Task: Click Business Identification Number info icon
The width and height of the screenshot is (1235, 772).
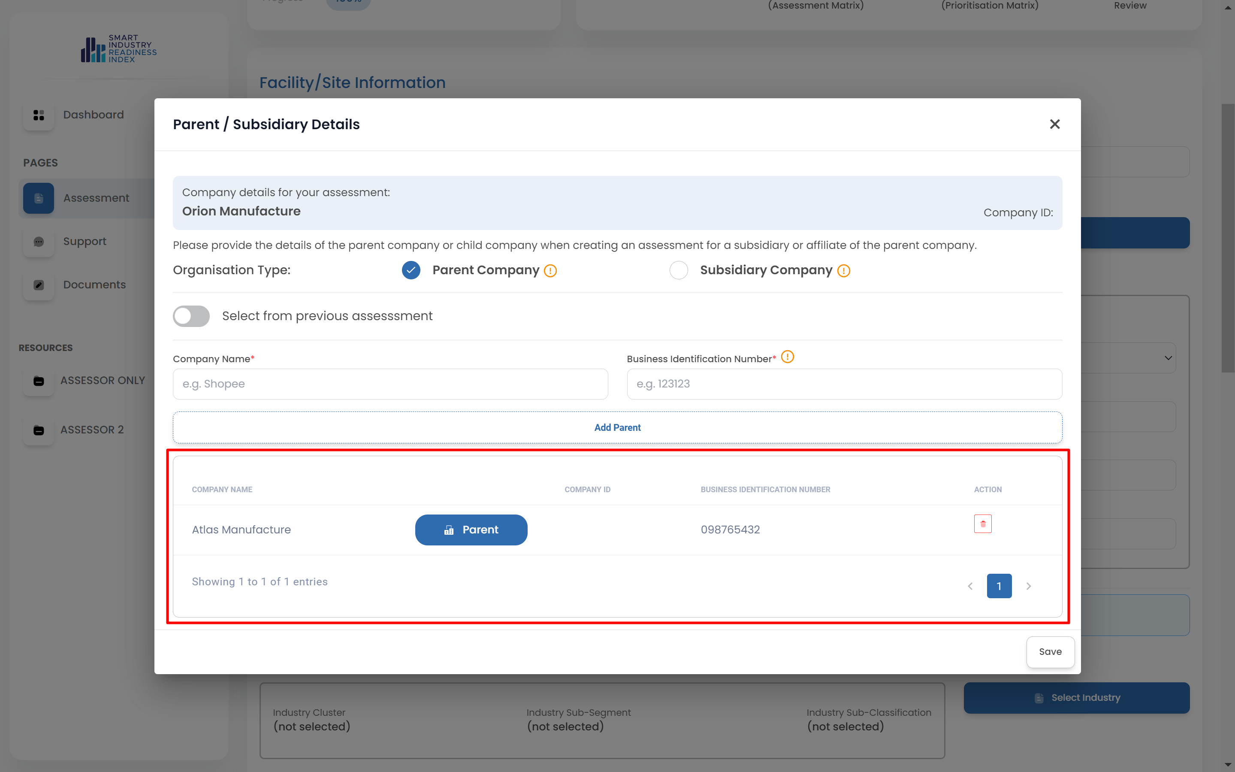Action: 788,357
